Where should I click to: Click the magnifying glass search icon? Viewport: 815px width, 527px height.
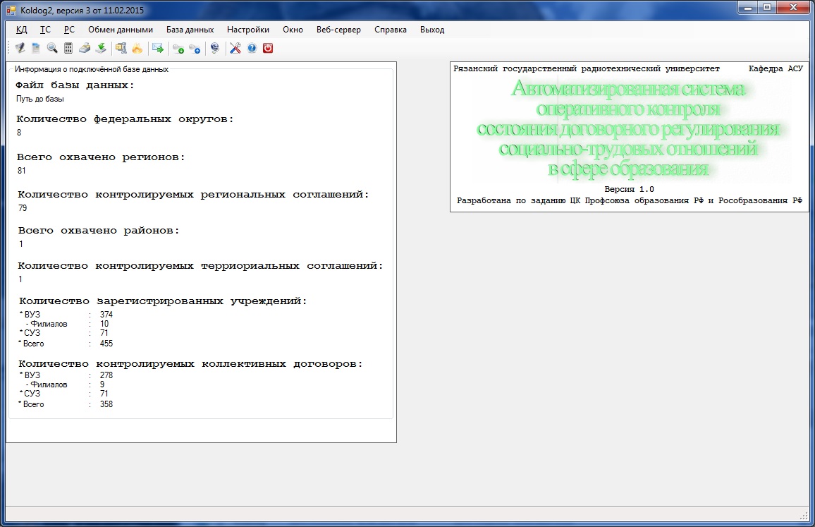pyautogui.click(x=52, y=49)
